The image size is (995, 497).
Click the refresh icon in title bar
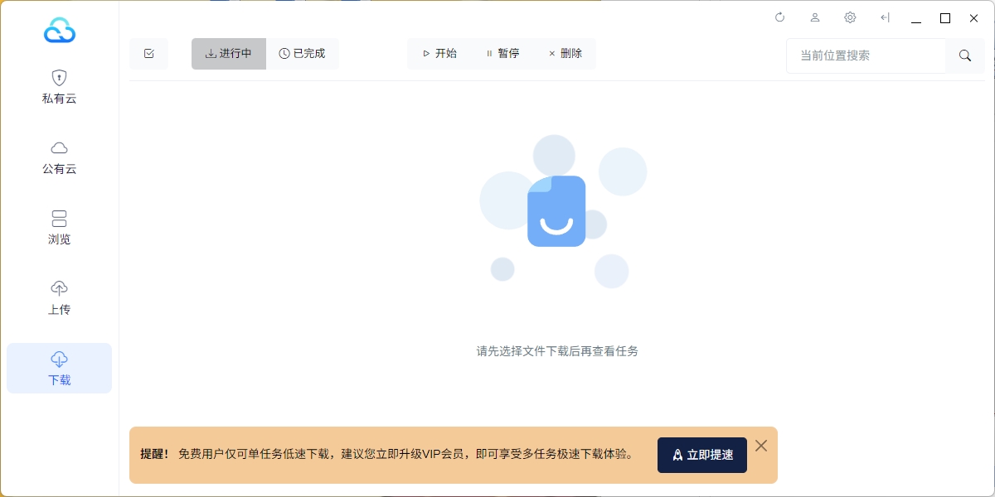coord(779,17)
